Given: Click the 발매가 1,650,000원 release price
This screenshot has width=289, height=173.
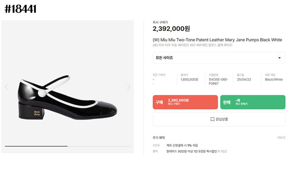Looking at the screenshot, I should [x=189, y=80].
